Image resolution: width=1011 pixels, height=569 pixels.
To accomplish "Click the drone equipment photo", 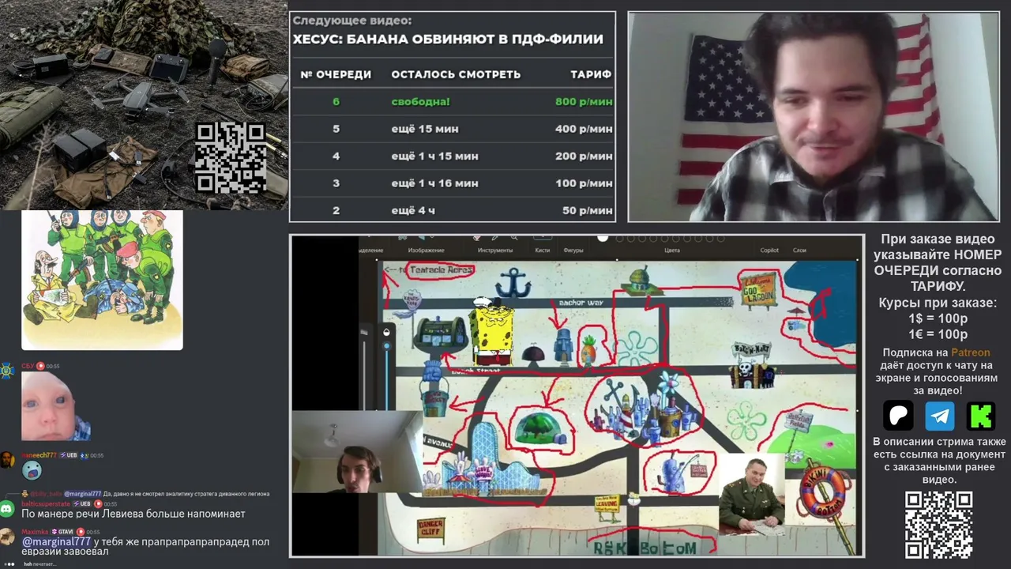I will coord(144,104).
